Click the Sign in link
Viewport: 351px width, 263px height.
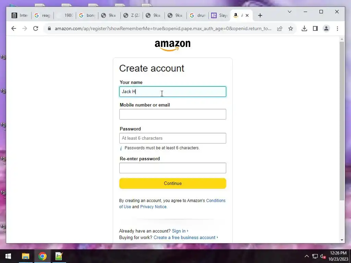tap(179, 231)
